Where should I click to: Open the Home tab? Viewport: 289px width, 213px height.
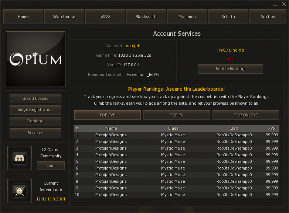pyautogui.click(x=23, y=17)
